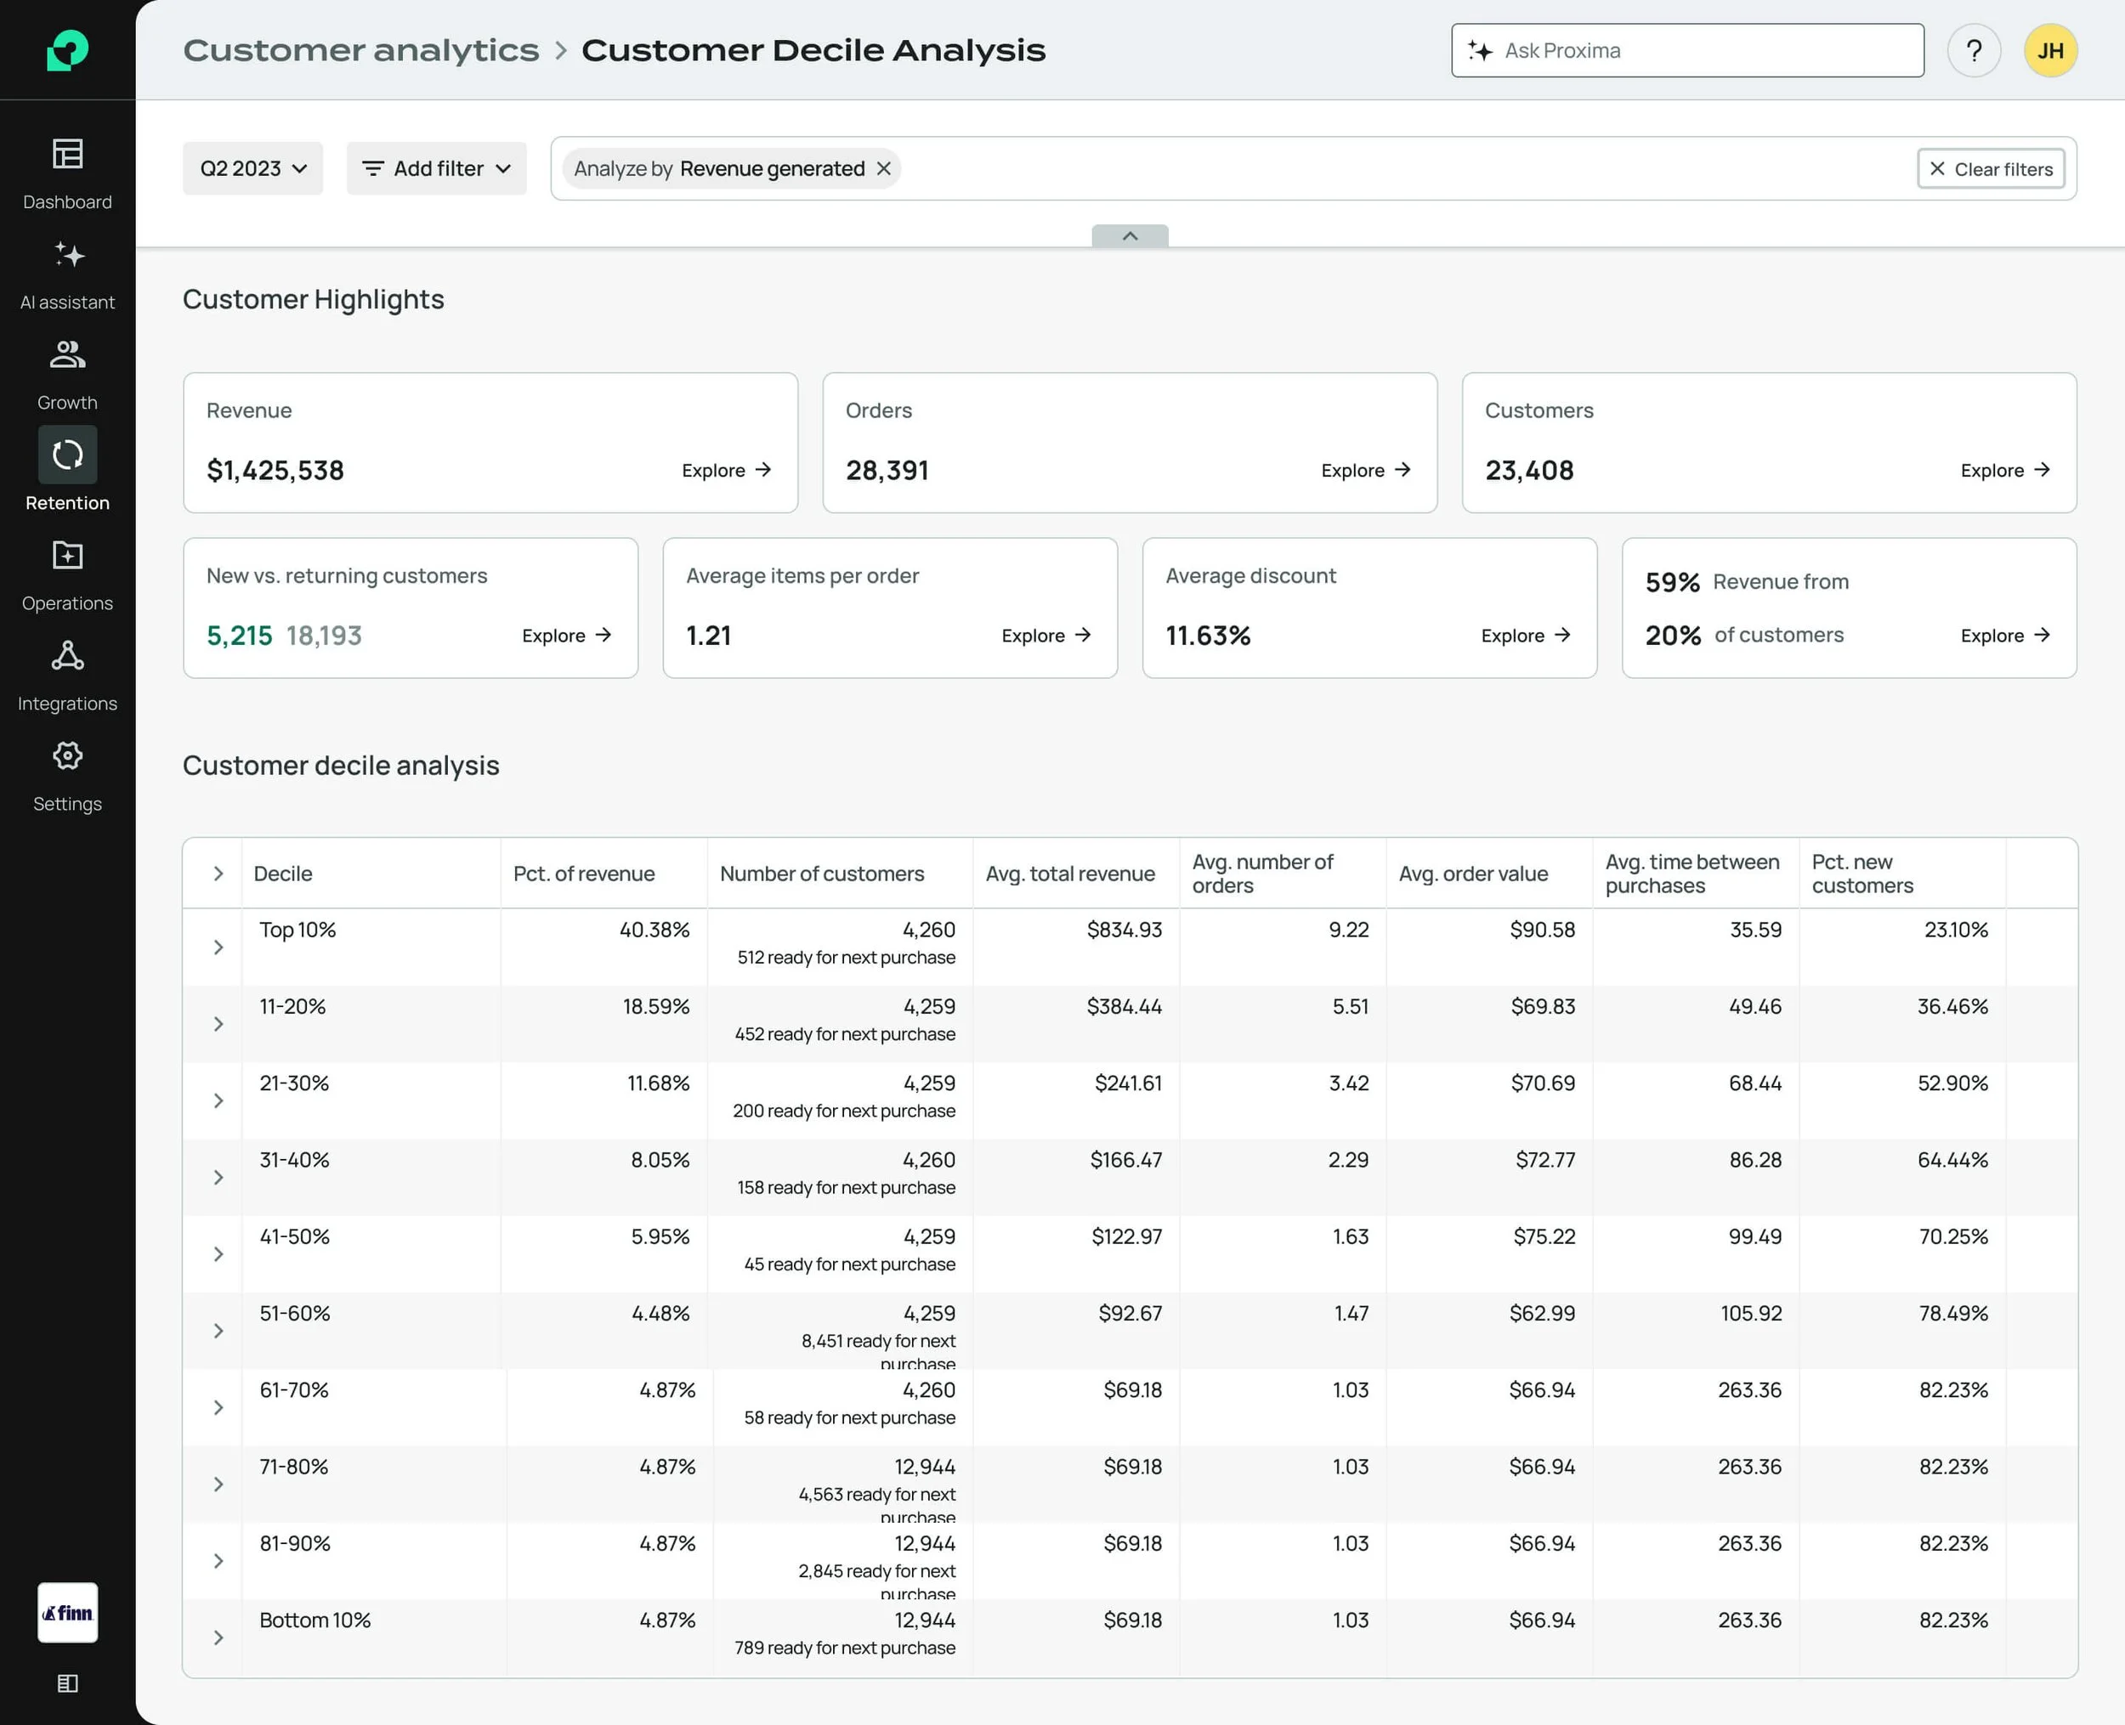This screenshot has width=2125, height=1725.
Task: Open Settings gear in sidebar
Action: (68, 756)
